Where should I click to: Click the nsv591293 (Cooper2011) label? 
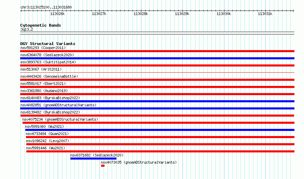click(43, 48)
